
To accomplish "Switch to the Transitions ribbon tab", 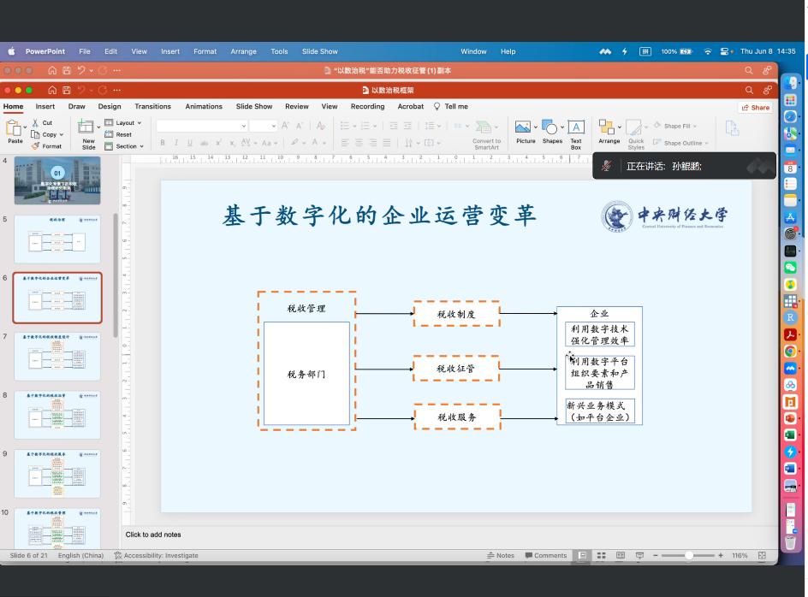I will (152, 107).
